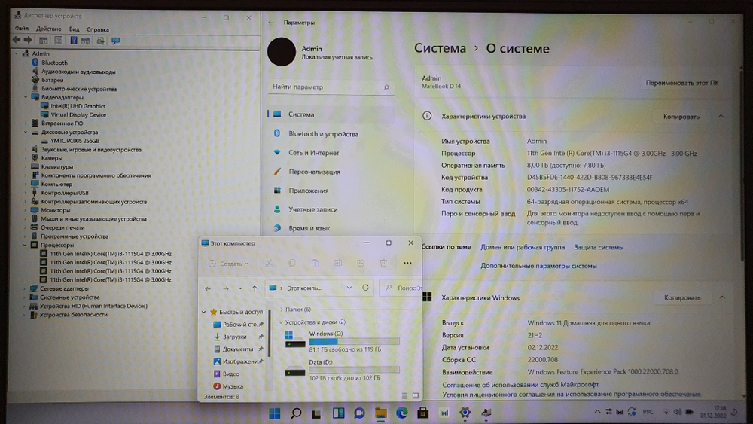Open Windows Start button
Screen dimensions: 753x424
274,413
